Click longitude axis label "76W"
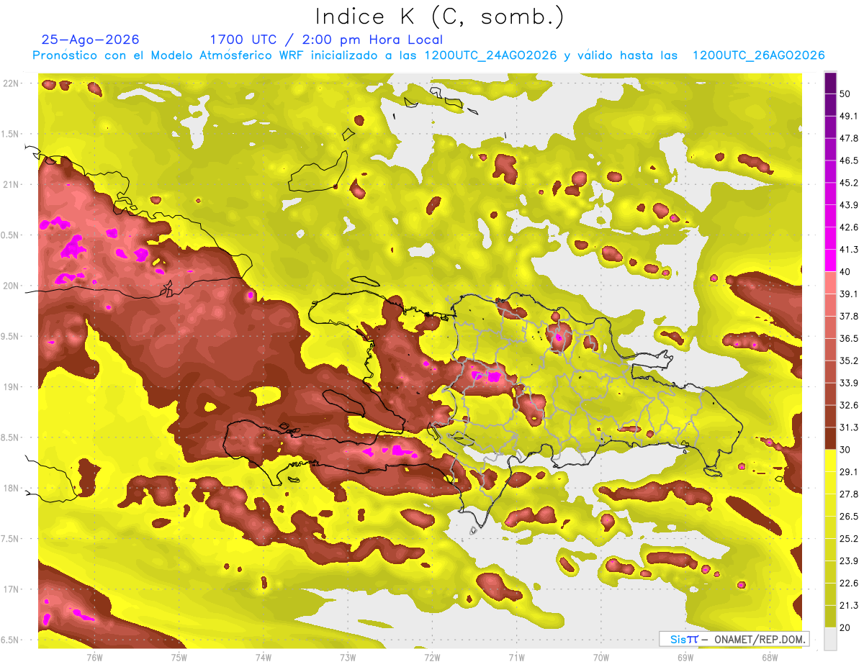This screenshot has height=667, width=864. pos(94,658)
